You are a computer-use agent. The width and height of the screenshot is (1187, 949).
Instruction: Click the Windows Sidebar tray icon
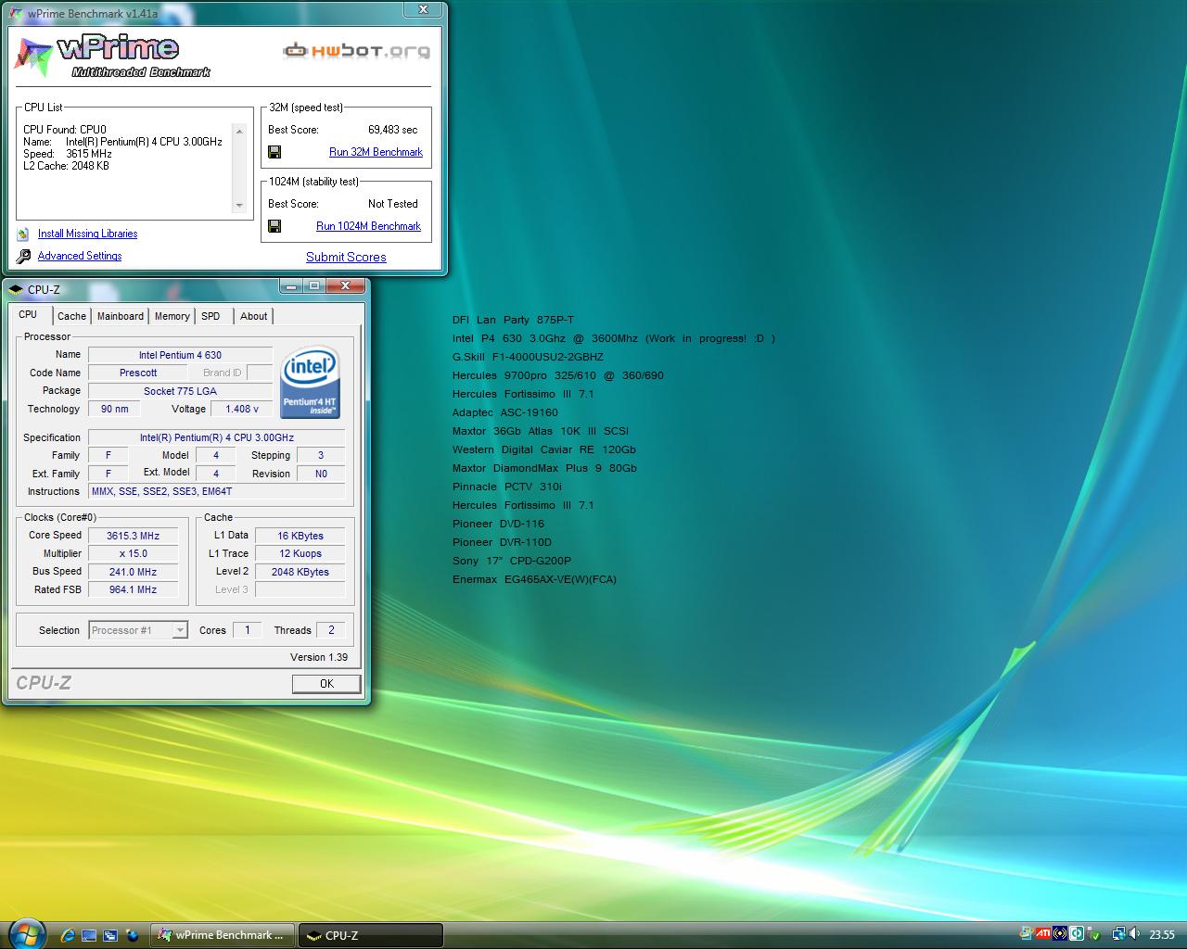coord(1026,933)
